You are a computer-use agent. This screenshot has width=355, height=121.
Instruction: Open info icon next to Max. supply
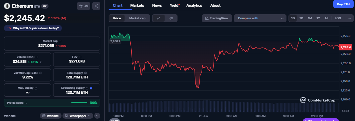tap(36, 88)
